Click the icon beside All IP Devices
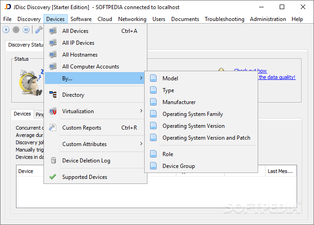Viewport: 314px width, 225px height. [53, 43]
